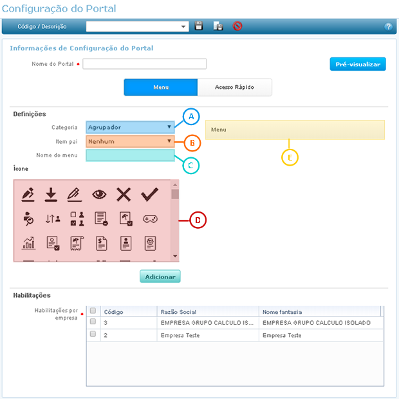399x399 pixels.
Task: Select the eye icon in icon picker
Action: pos(99,193)
